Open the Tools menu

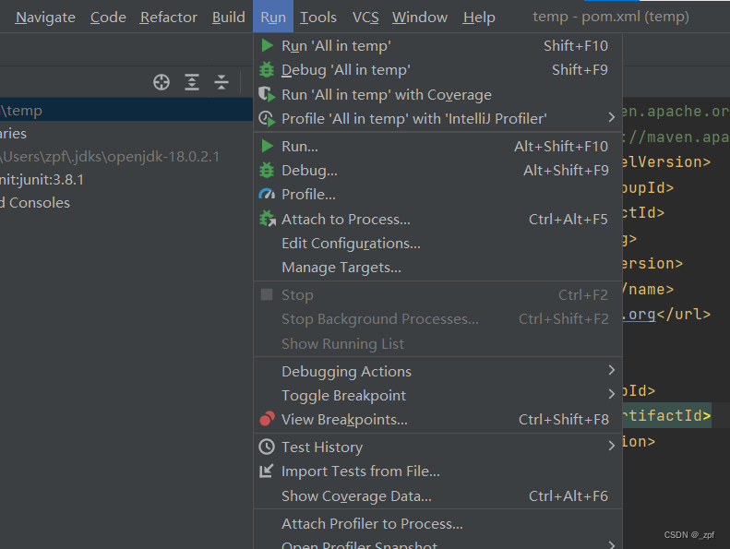tap(318, 18)
